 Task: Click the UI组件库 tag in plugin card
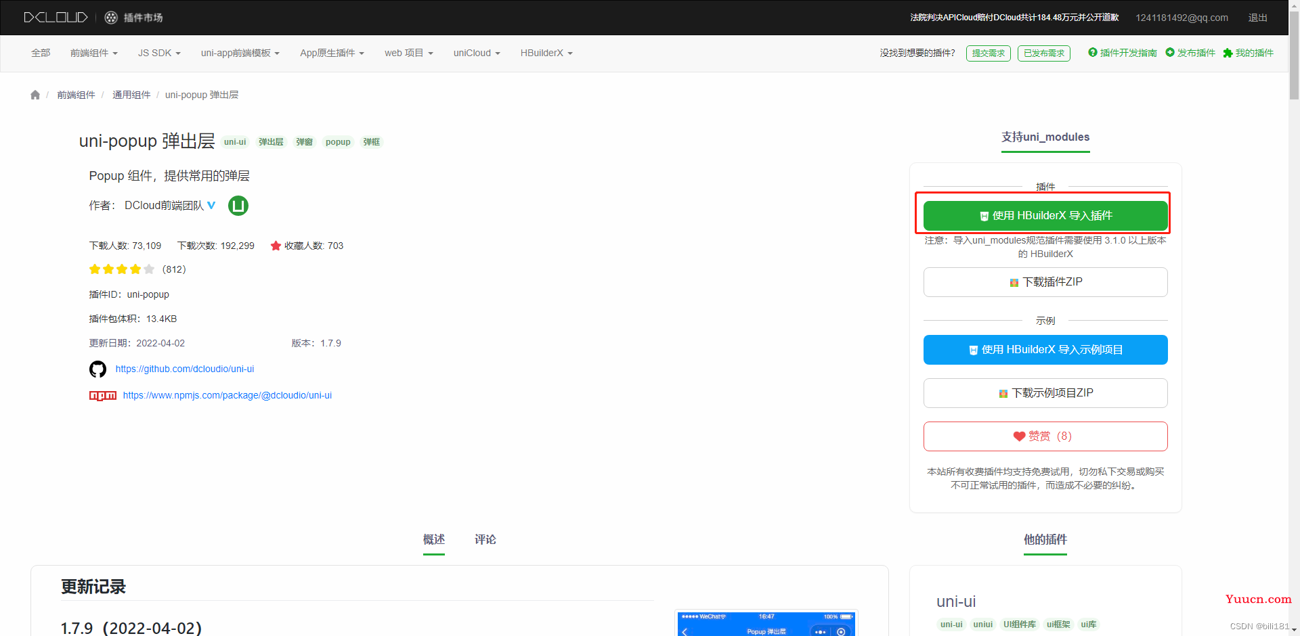(1020, 624)
